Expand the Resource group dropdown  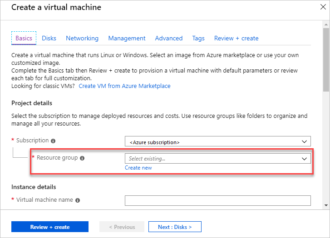[217, 159]
